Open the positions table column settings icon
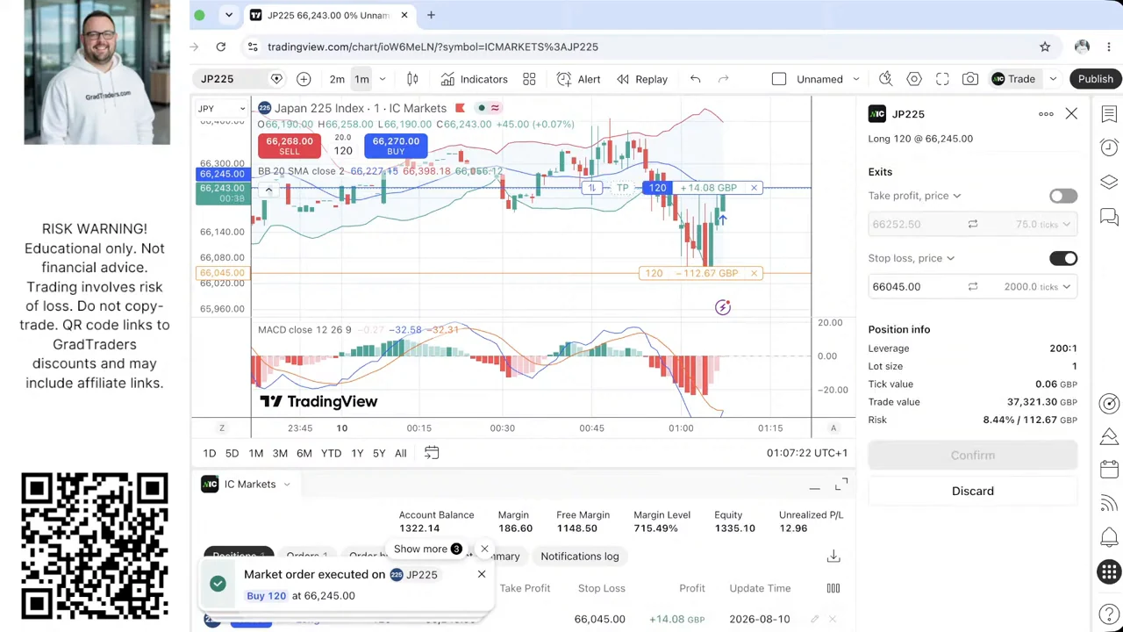 coord(833,588)
